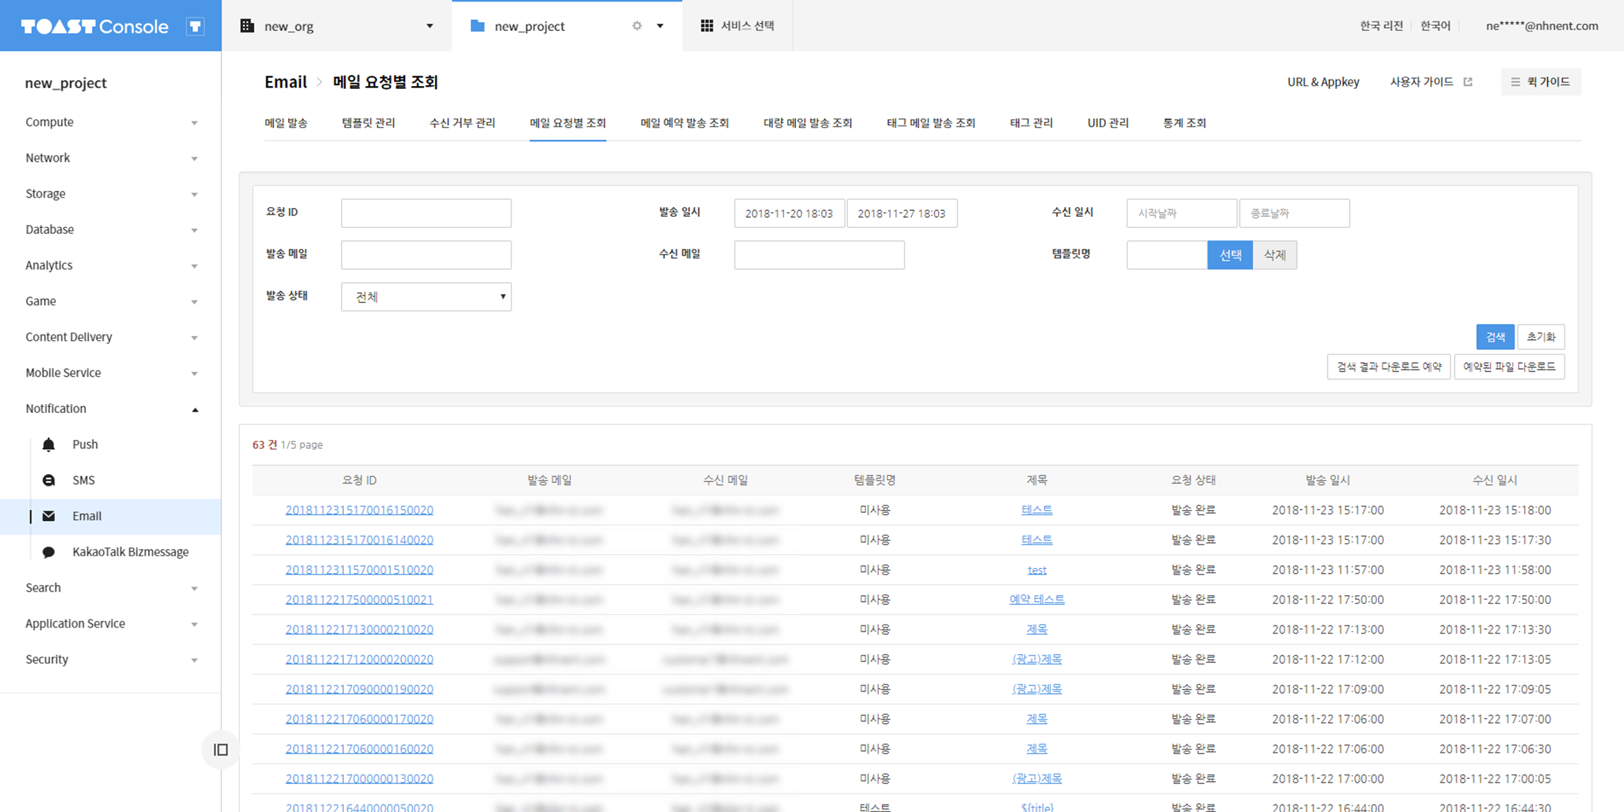
Task: Switch to the 태그 메일 발송 조회 tab
Action: 931,123
